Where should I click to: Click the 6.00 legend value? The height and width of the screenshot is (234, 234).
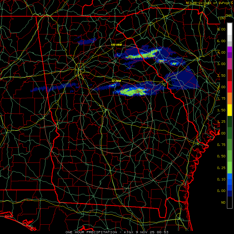click(221, 41)
